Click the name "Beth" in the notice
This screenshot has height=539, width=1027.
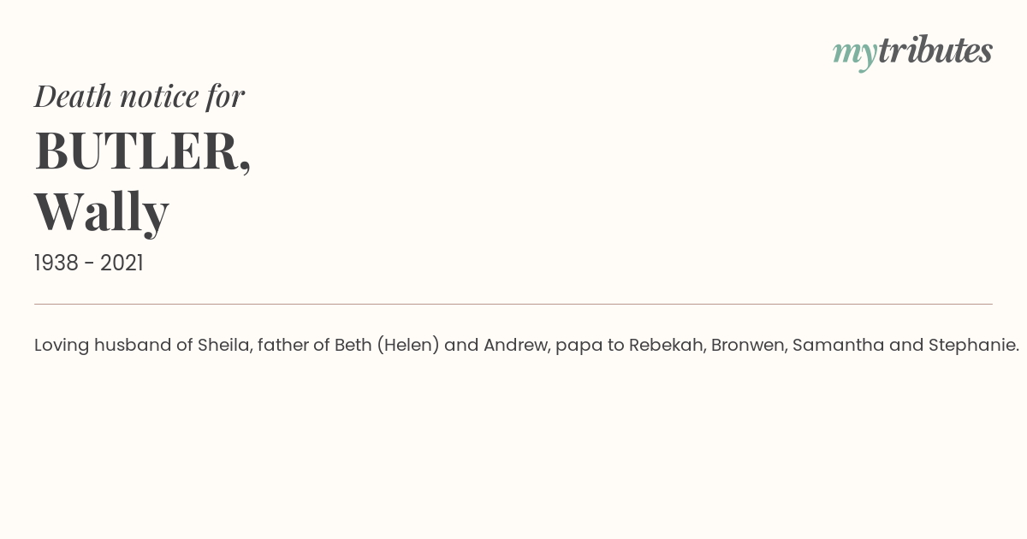pyautogui.click(x=353, y=346)
